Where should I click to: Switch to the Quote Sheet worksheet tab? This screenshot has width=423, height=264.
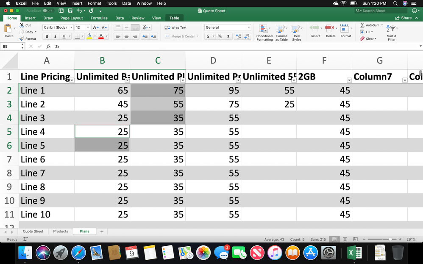(33, 231)
